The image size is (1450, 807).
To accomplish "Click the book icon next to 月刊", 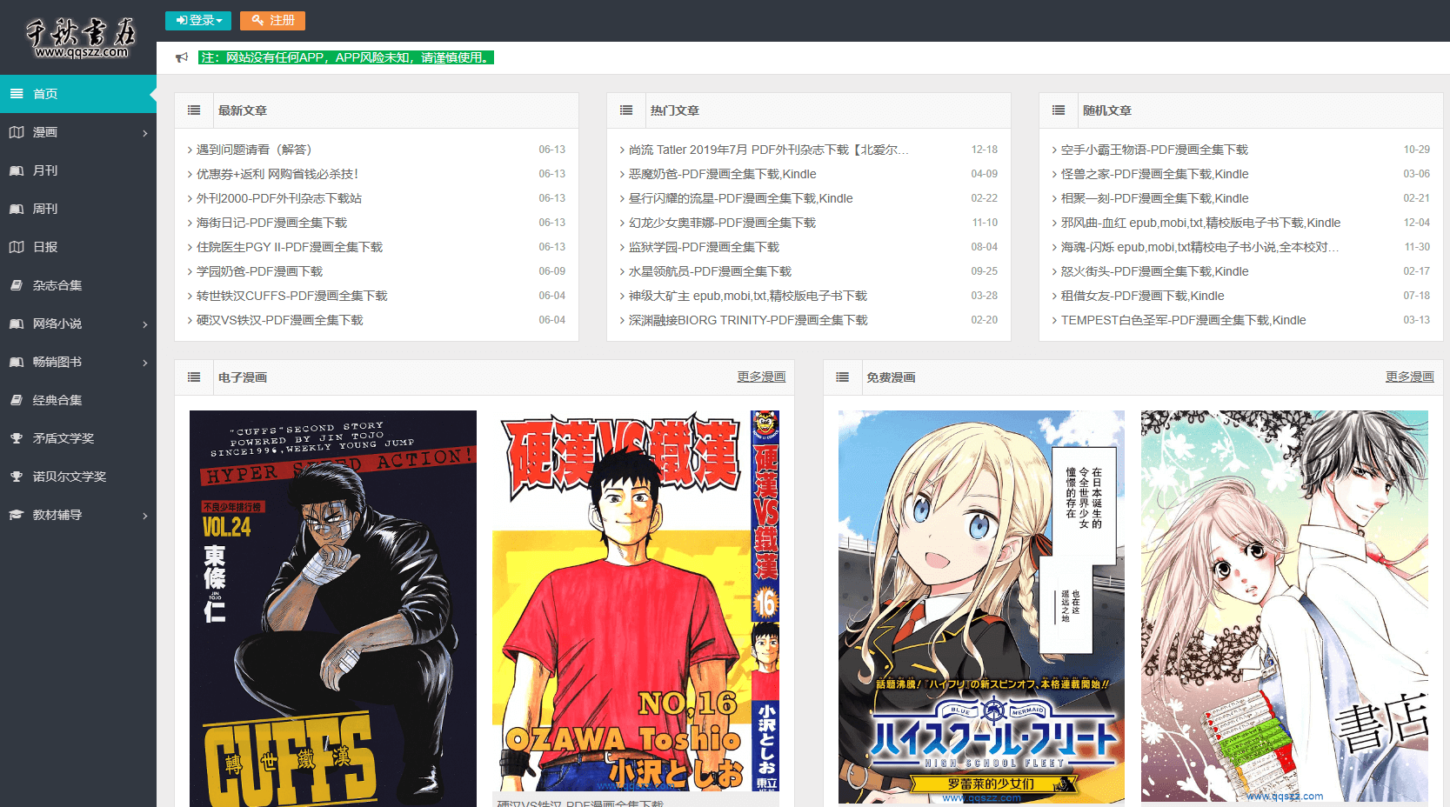I will tap(17, 170).
